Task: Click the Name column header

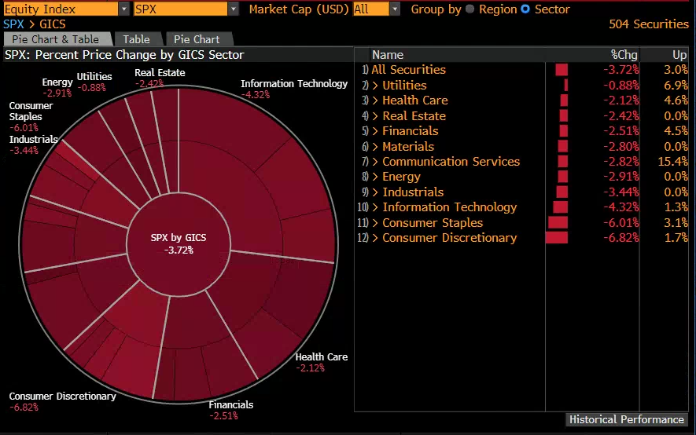Action: coord(387,55)
